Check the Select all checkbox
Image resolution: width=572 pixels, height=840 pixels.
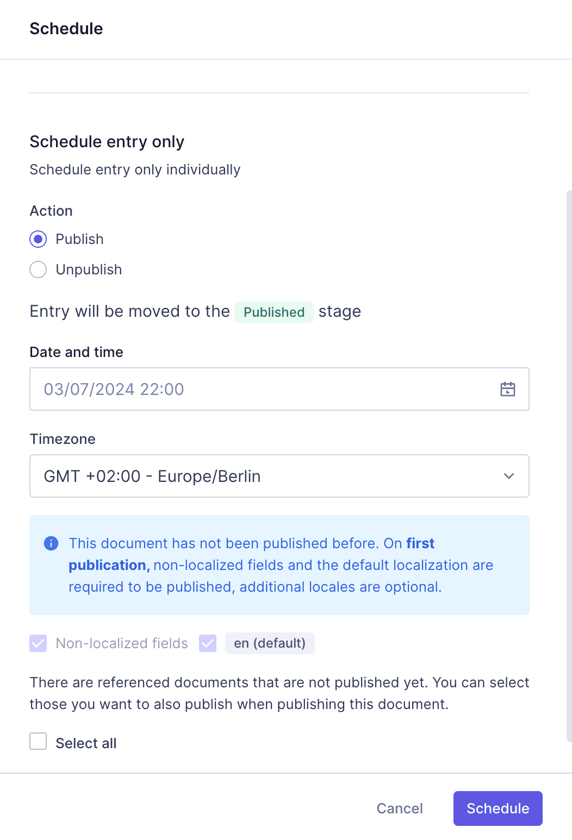tap(38, 741)
